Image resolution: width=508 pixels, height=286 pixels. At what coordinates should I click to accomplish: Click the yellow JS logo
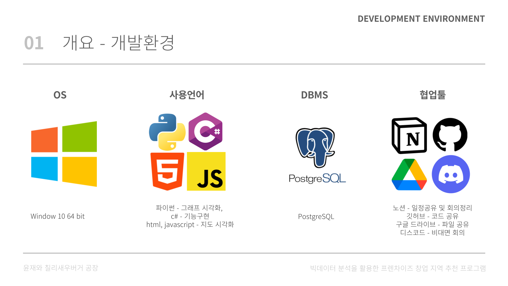point(206,171)
